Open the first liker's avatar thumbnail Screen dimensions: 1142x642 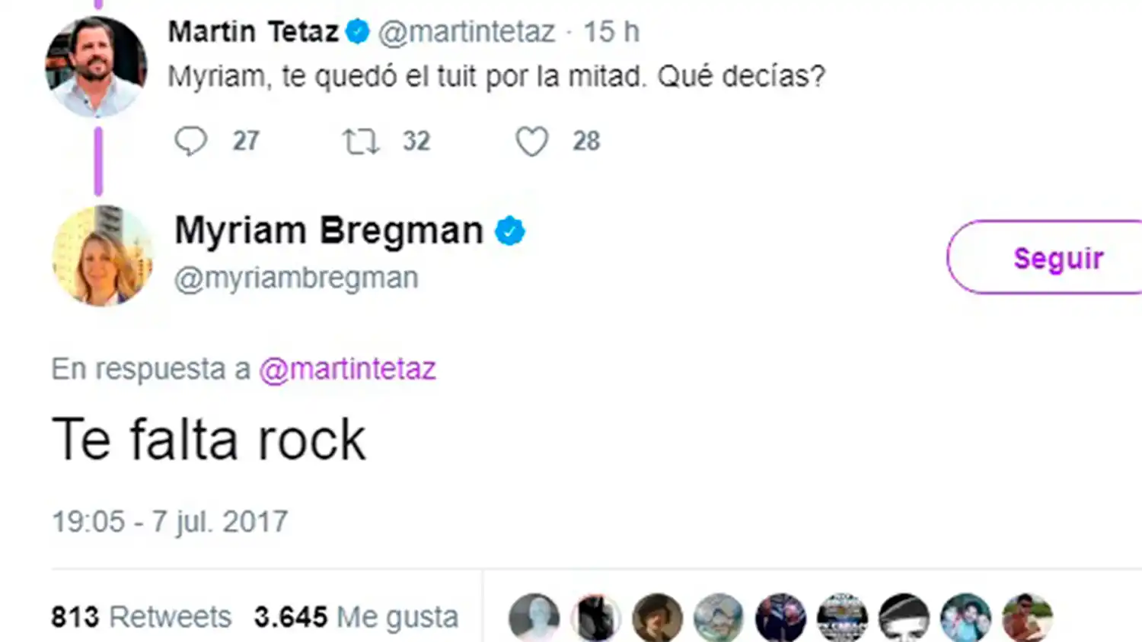(x=534, y=616)
